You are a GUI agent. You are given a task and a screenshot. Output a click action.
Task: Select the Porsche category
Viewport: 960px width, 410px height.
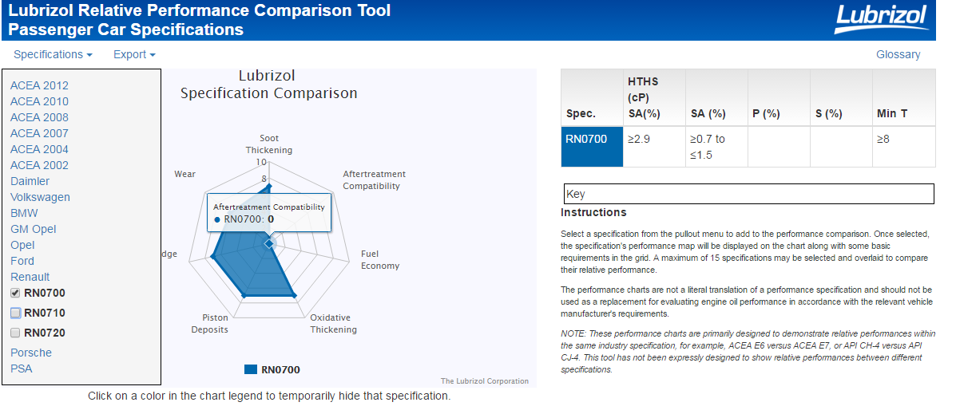tap(31, 353)
